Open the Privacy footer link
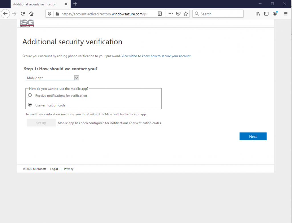 (x=68, y=169)
